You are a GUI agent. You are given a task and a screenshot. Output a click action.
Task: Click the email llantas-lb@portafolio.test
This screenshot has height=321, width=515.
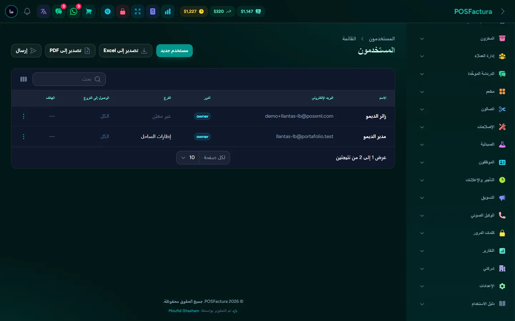pos(305,137)
